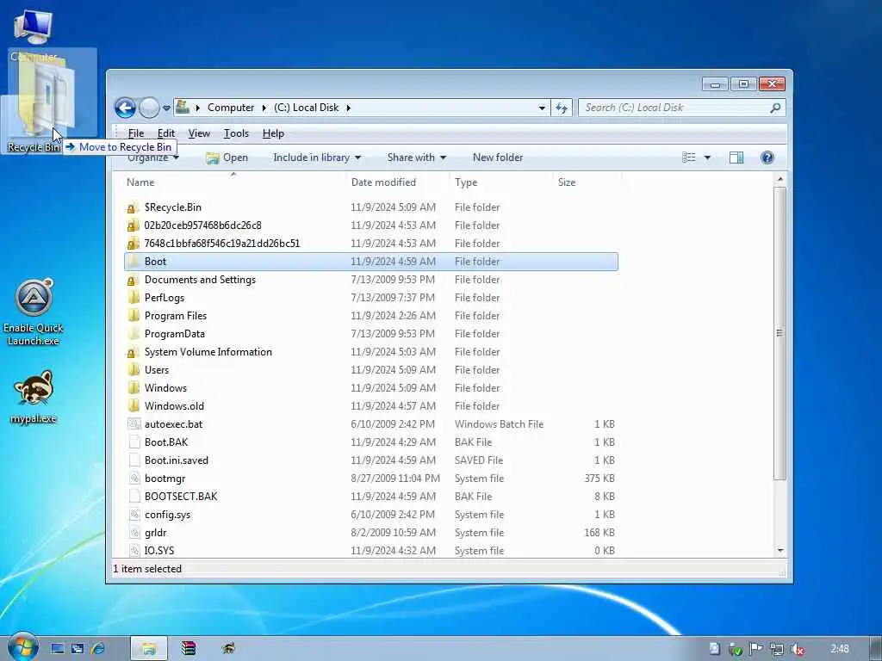
Task: Sort by the Date modified column header
Action: click(x=383, y=182)
